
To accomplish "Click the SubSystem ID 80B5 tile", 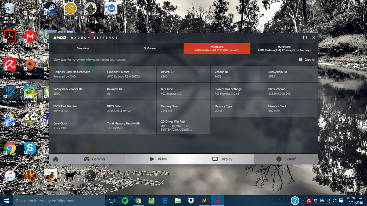I will [291, 74].
